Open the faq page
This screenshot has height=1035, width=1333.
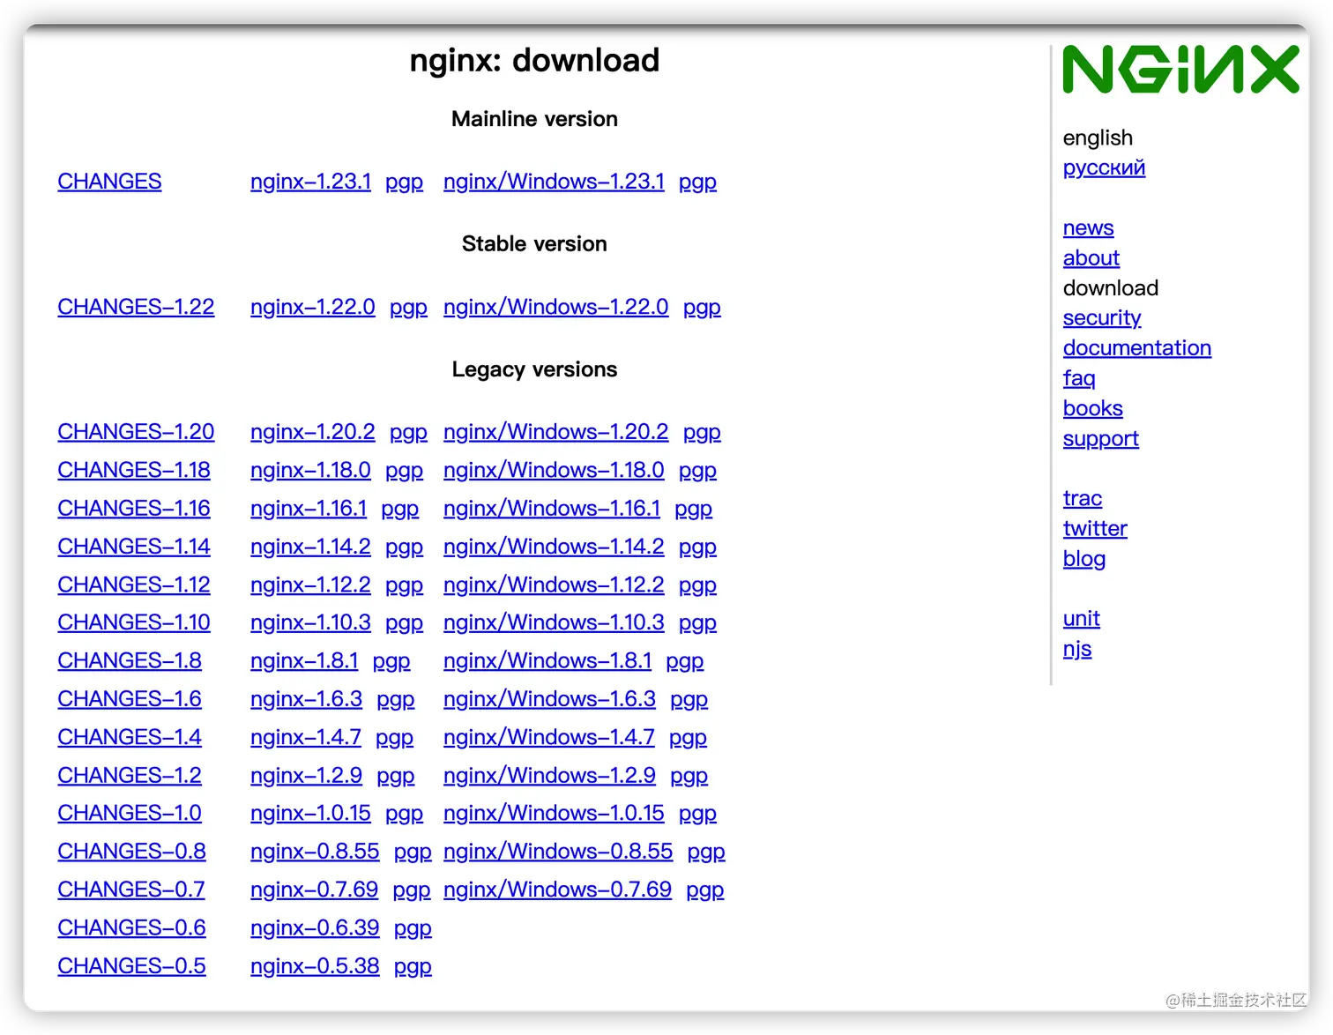(1078, 378)
